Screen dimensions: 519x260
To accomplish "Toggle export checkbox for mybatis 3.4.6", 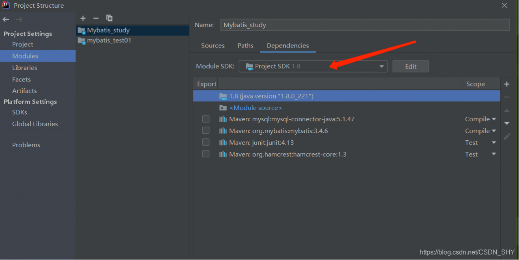I will pyautogui.click(x=206, y=131).
